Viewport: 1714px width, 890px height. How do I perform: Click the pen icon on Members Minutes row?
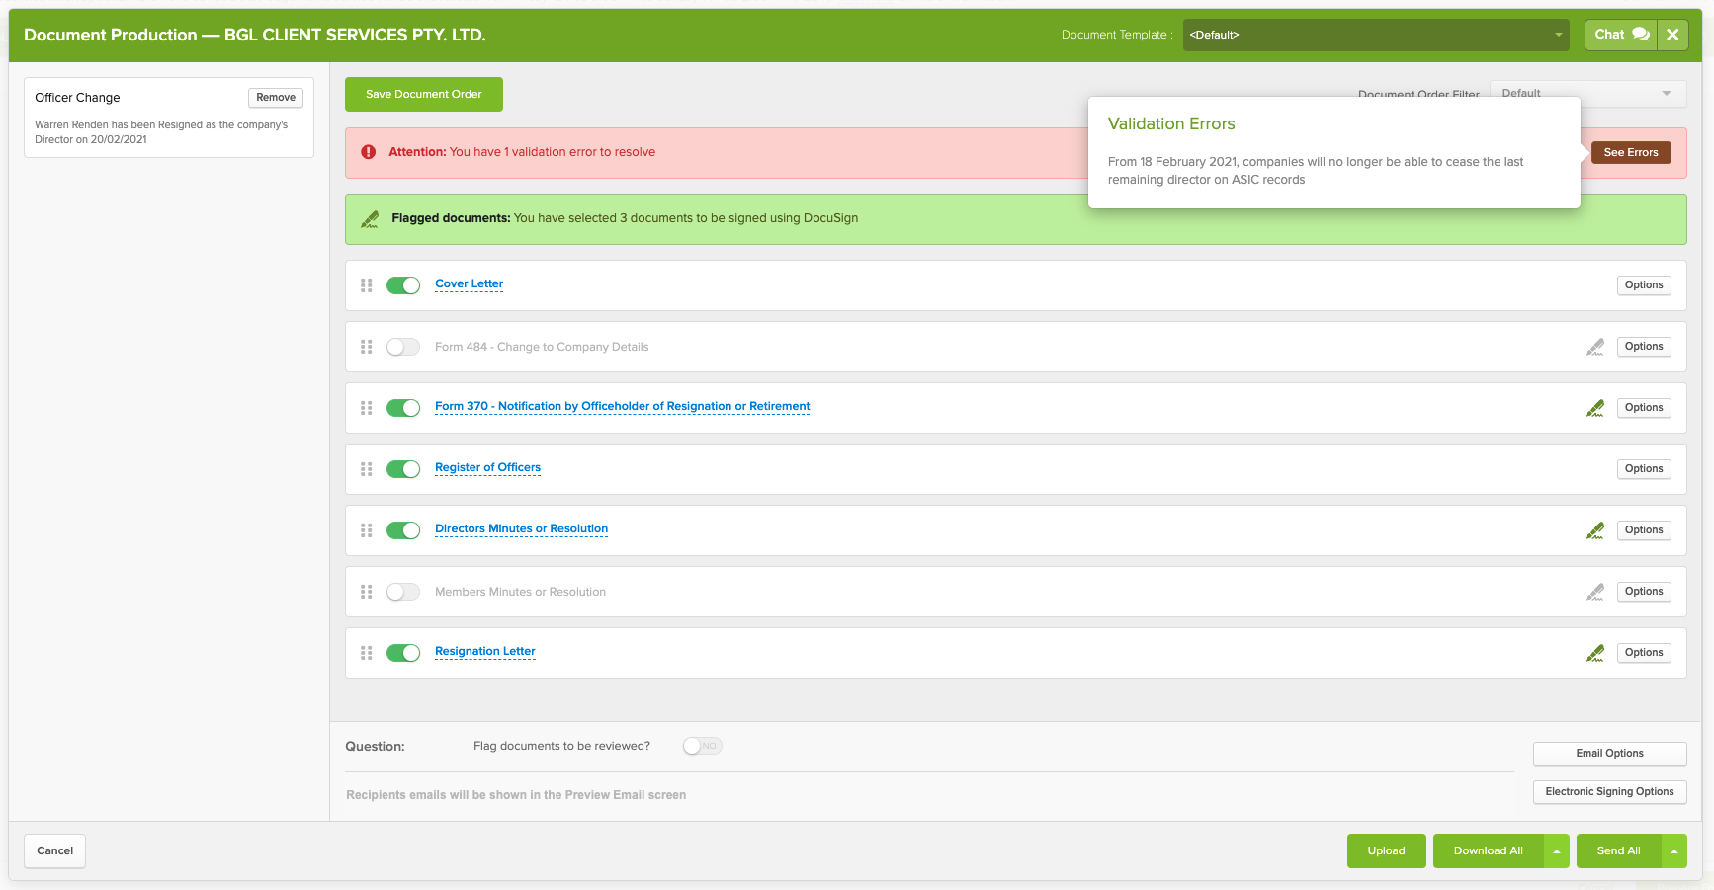click(x=1594, y=592)
